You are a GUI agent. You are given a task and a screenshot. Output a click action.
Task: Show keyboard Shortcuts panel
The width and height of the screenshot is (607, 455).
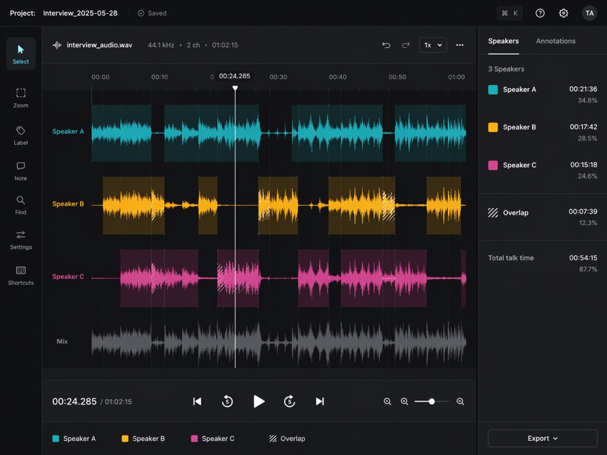(x=21, y=276)
